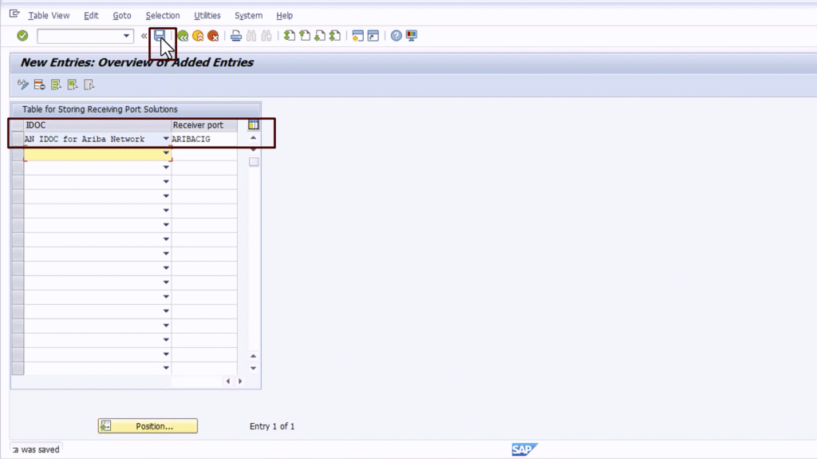Click the Select All icon
817x459 pixels.
click(57, 85)
